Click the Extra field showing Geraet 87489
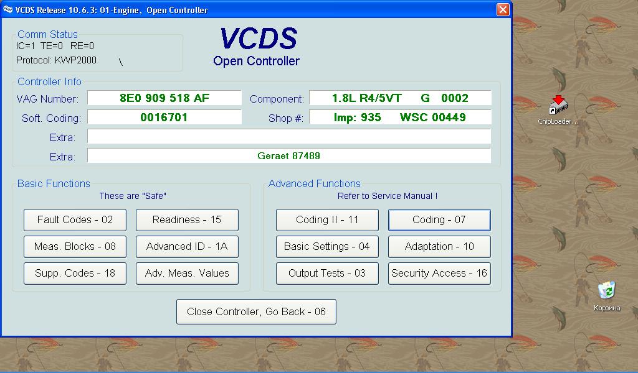The height and width of the screenshot is (373, 638). click(289, 156)
